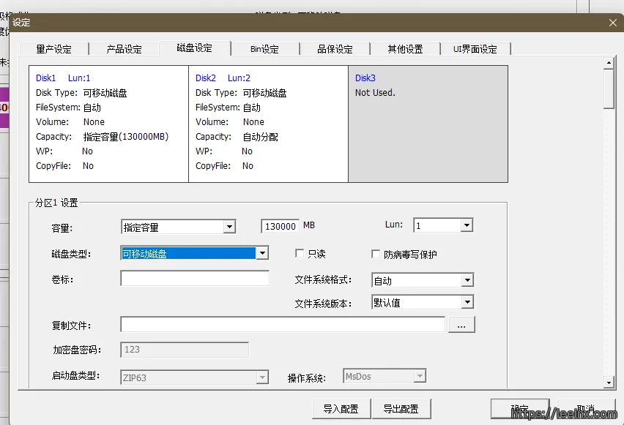Click the browse button for 复制文件
Viewport: 624px width, 425px height.
click(x=461, y=324)
